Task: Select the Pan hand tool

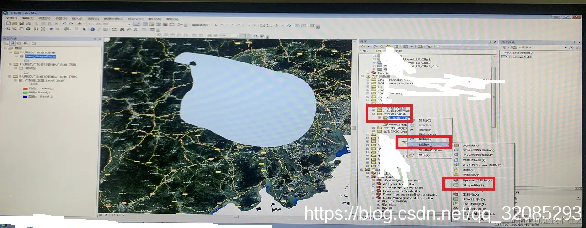Action: pyautogui.click(x=21, y=29)
